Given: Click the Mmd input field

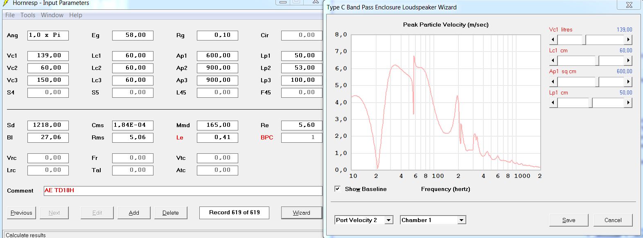Looking at the screenshot, I should (x=217, y=126).
